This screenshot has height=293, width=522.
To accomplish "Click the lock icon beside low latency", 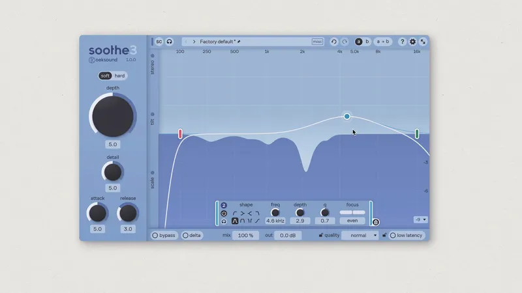I will pos(384,235).
